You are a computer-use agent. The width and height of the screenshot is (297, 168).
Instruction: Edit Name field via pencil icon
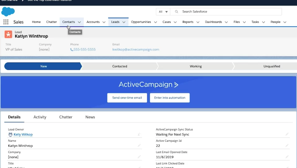pos(139,145)
